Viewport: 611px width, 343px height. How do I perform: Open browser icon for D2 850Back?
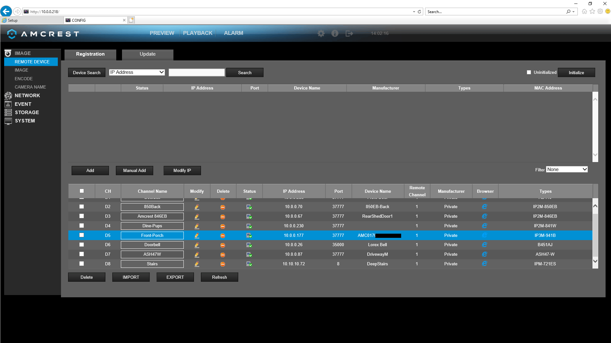(485, 207)
